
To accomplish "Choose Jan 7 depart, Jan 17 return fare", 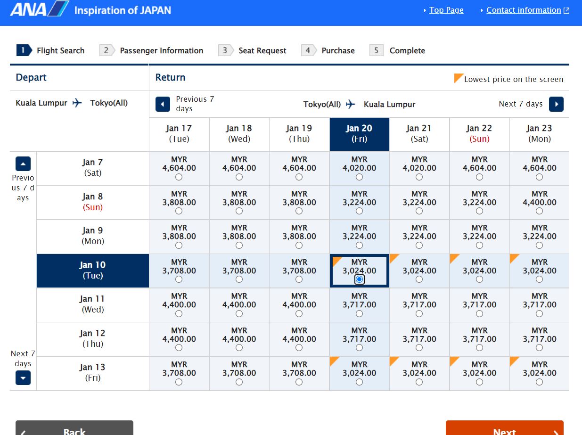I will [x=179, y=177].
